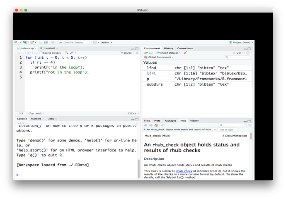Click the editor Save icon beside Source on Save
The height and width of the screenshot is (199, 286).
(x=36, y=53)
